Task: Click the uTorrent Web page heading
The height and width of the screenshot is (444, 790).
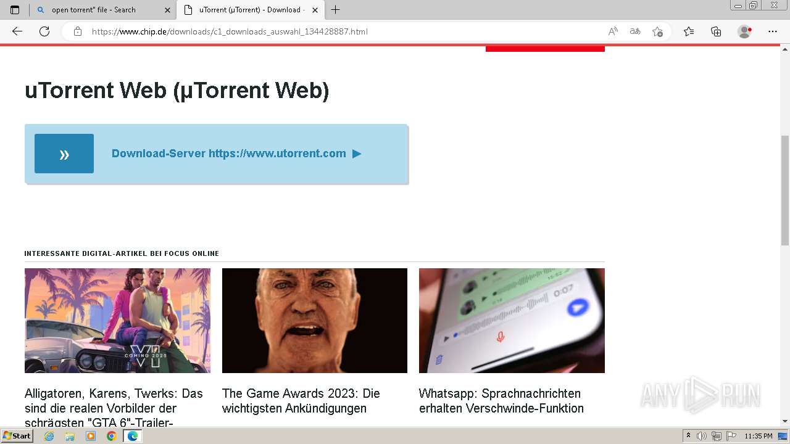Action: [177, 91]
